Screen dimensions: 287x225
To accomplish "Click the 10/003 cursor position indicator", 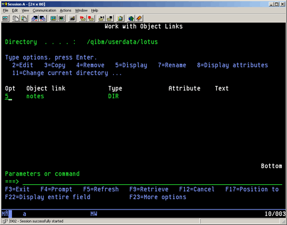I will pos(275,214).
